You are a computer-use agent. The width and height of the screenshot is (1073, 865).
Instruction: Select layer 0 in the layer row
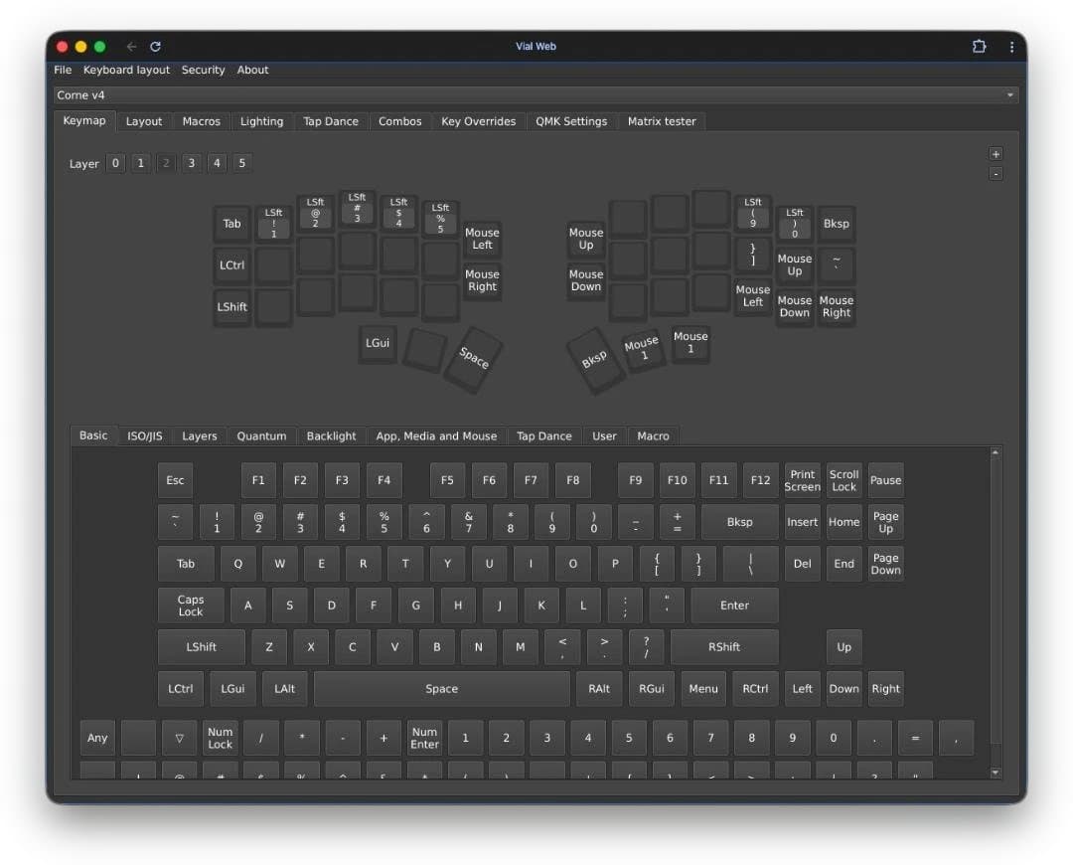pyautogui.click(x=114, y=163)
